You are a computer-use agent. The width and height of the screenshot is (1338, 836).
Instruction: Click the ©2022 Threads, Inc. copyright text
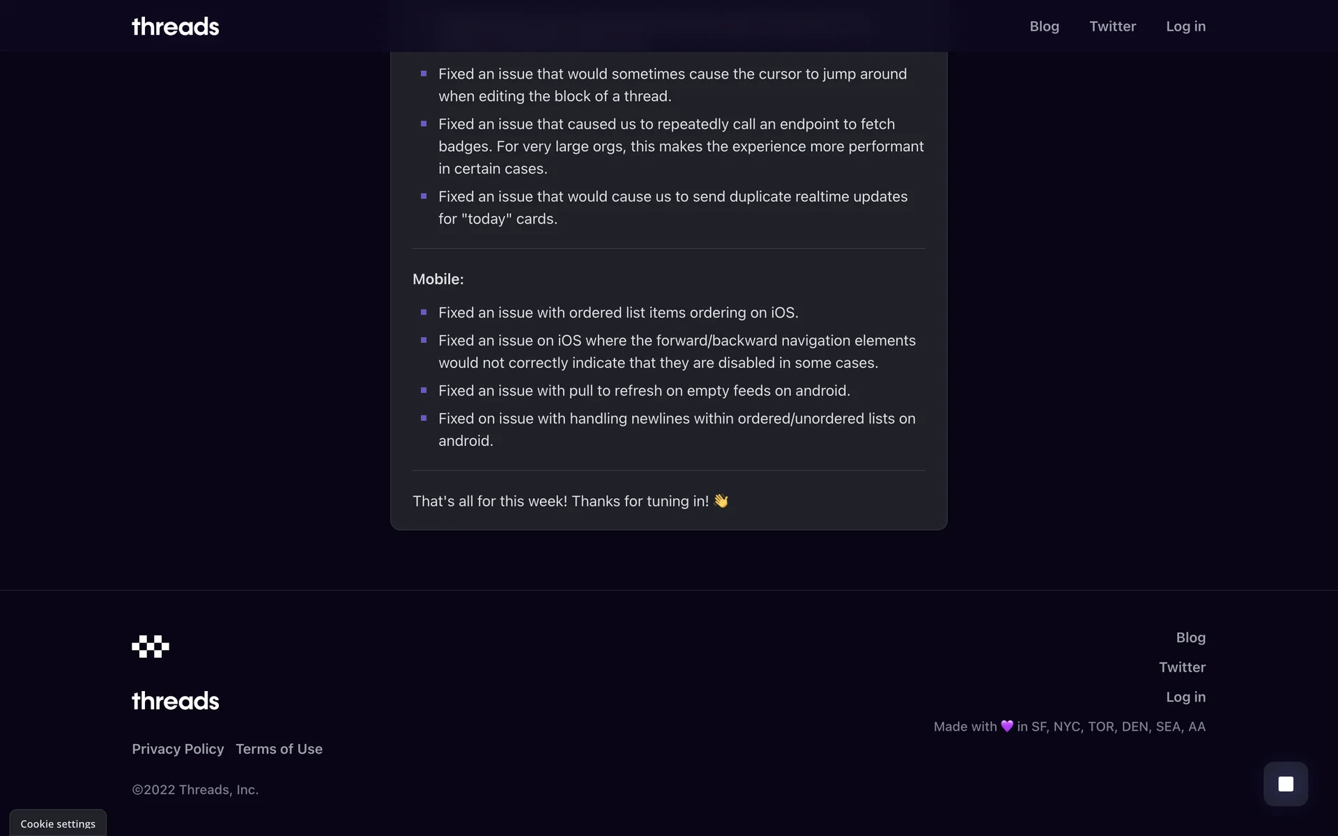pyautogui.click(x=195, y=789)
